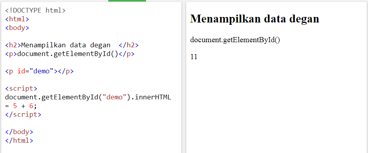Image resolution: width=368 pixels, height=153 pixels.
Task: Click the 'document.getElementById()' paragraph in the preview
Action: point(235,40)
